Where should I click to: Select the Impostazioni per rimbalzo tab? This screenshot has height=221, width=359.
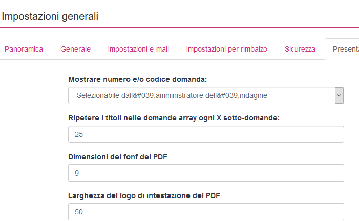pos(226,49)
